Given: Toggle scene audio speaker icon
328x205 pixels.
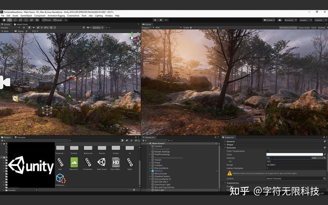Looking at the screenshot, I should [x=34, y=28].
